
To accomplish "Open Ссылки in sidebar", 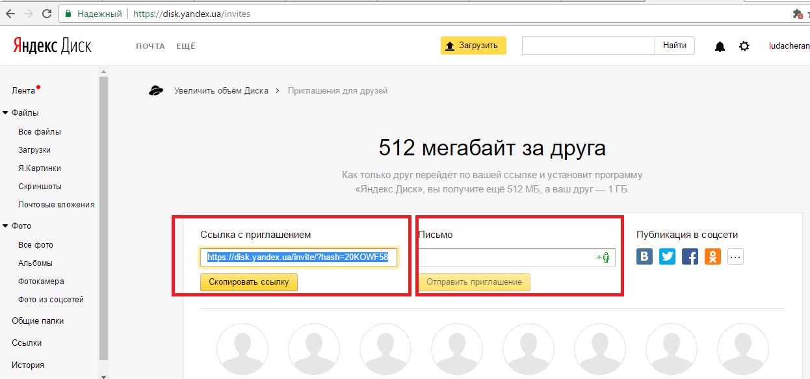I will click(27, 343).
